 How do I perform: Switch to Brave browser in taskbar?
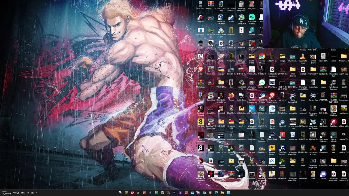click(210, 193)
